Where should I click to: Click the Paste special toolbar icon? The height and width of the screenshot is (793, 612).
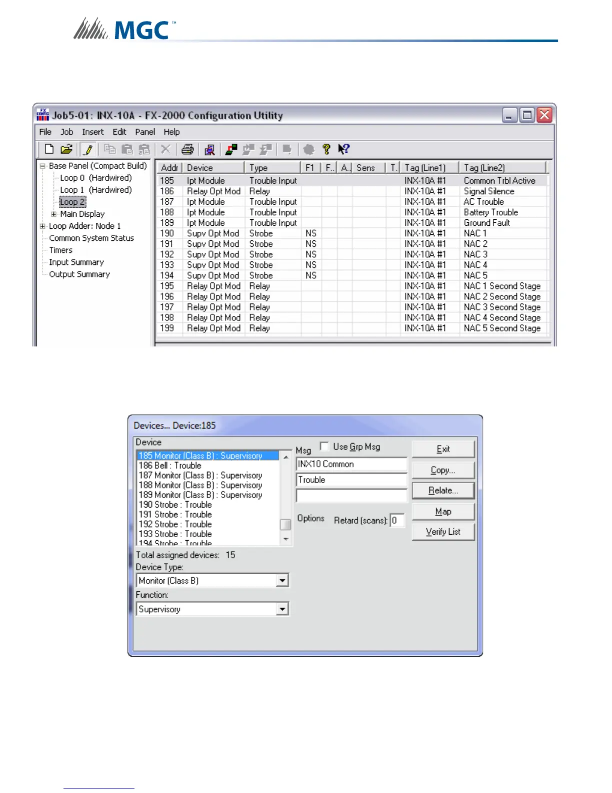144,149
